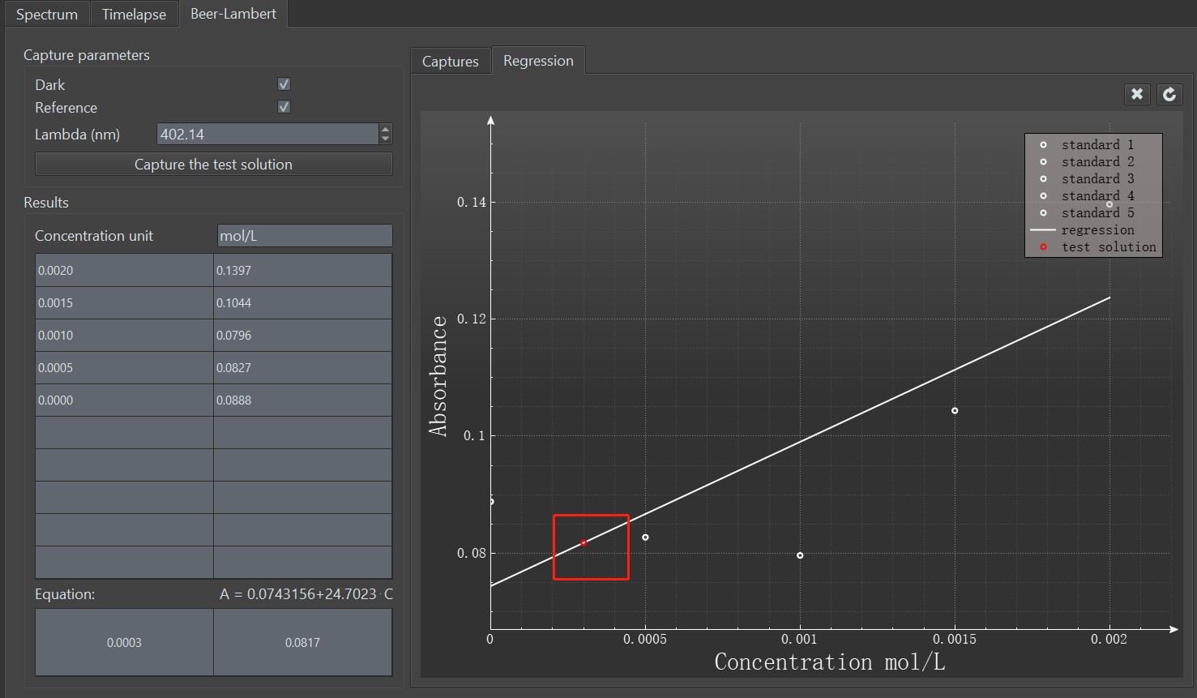Toggle the Reference checkbox
This screenshot has width=1197, height=698.
pos(284,107)
